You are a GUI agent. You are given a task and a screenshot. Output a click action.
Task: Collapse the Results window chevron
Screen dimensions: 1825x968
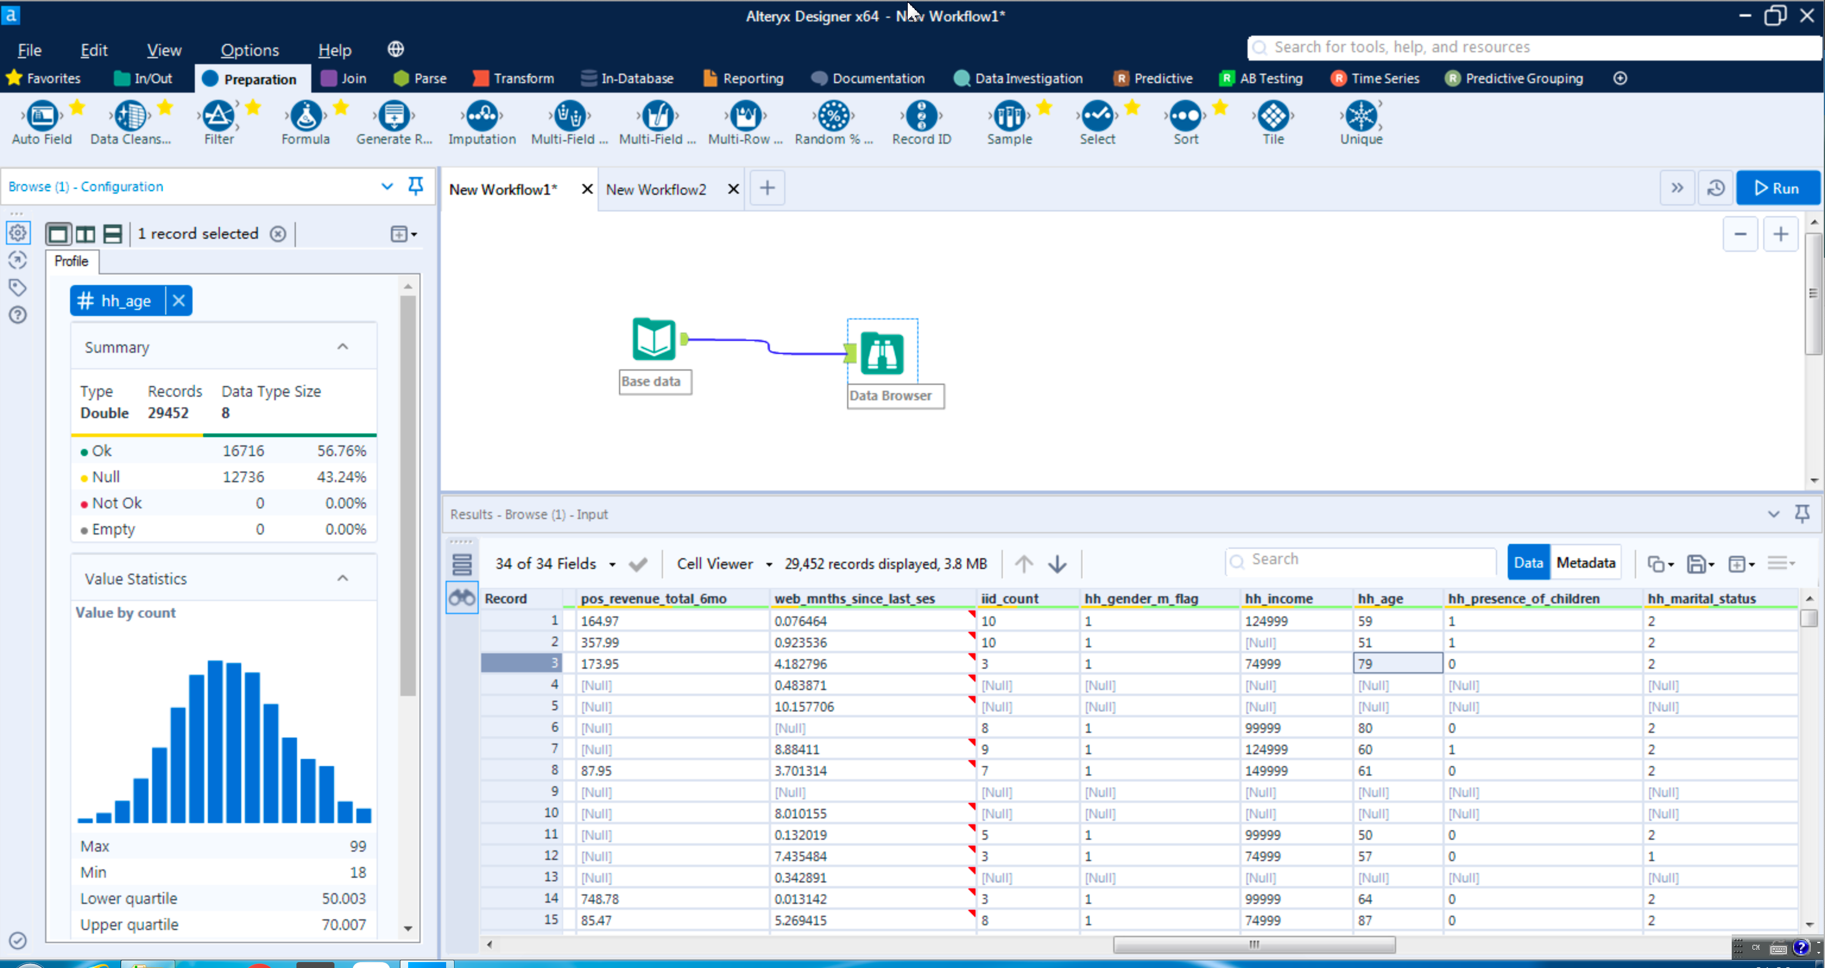pyautogui.click(x=1773, y=514)
